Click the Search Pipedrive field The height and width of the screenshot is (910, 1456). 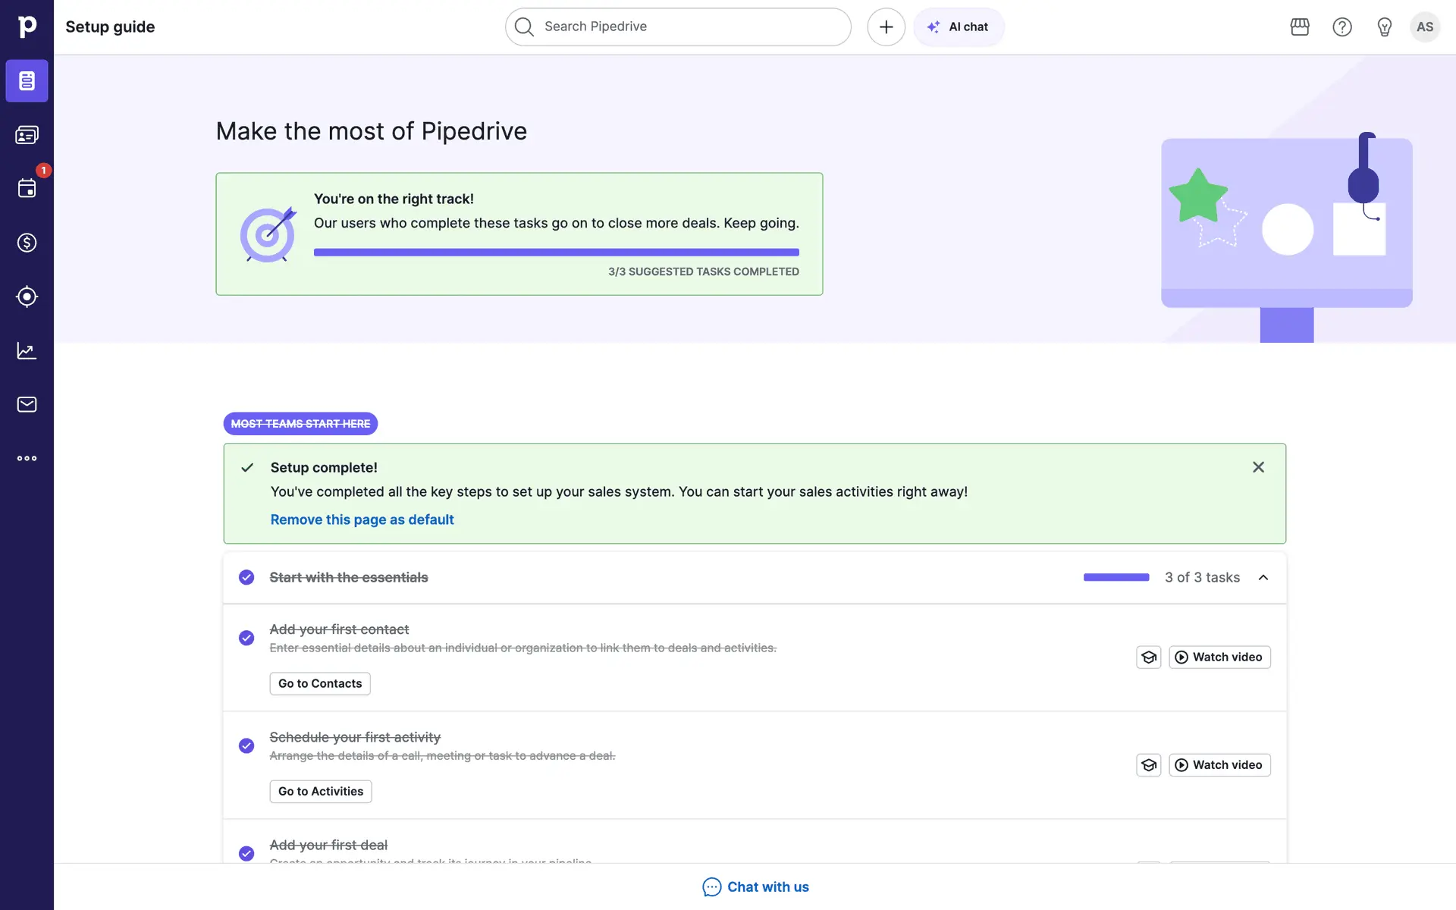pyautogui.click(x=677, y=27)
